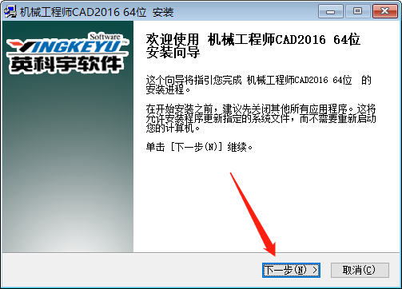
Task: Click the paragraph starting 在开始安装之前
Action: click(x=261, y=119)
